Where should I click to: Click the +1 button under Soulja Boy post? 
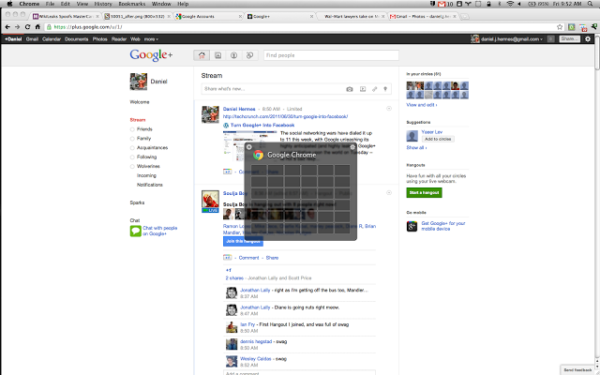(227, 258)
